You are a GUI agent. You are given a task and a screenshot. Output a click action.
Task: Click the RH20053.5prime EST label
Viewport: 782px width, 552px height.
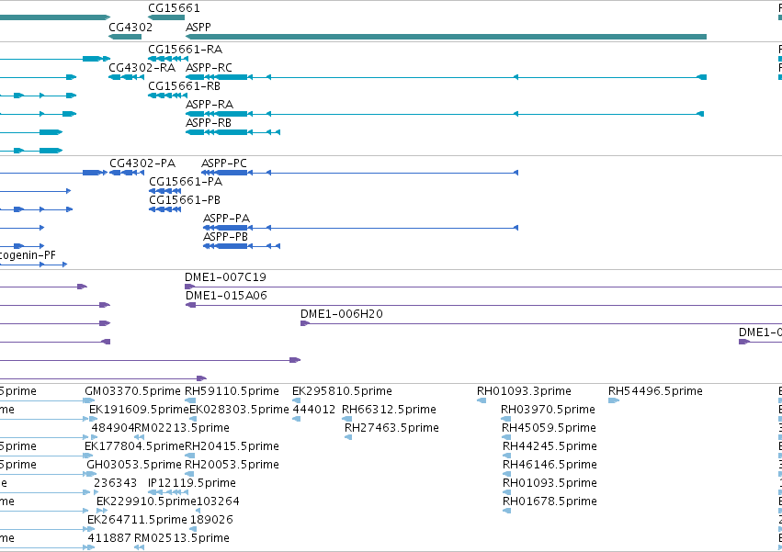pos(232,465)
